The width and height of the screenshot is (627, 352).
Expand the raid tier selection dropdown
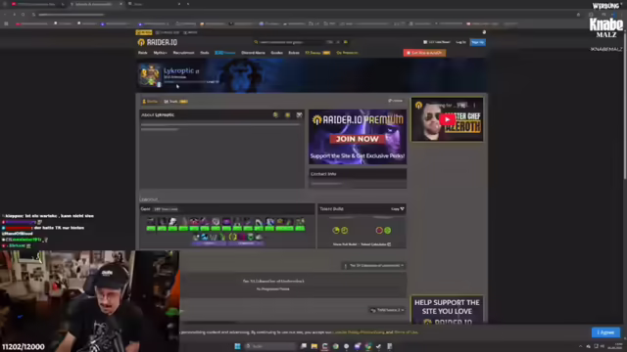pyautogui.click(x=374, y=265)
